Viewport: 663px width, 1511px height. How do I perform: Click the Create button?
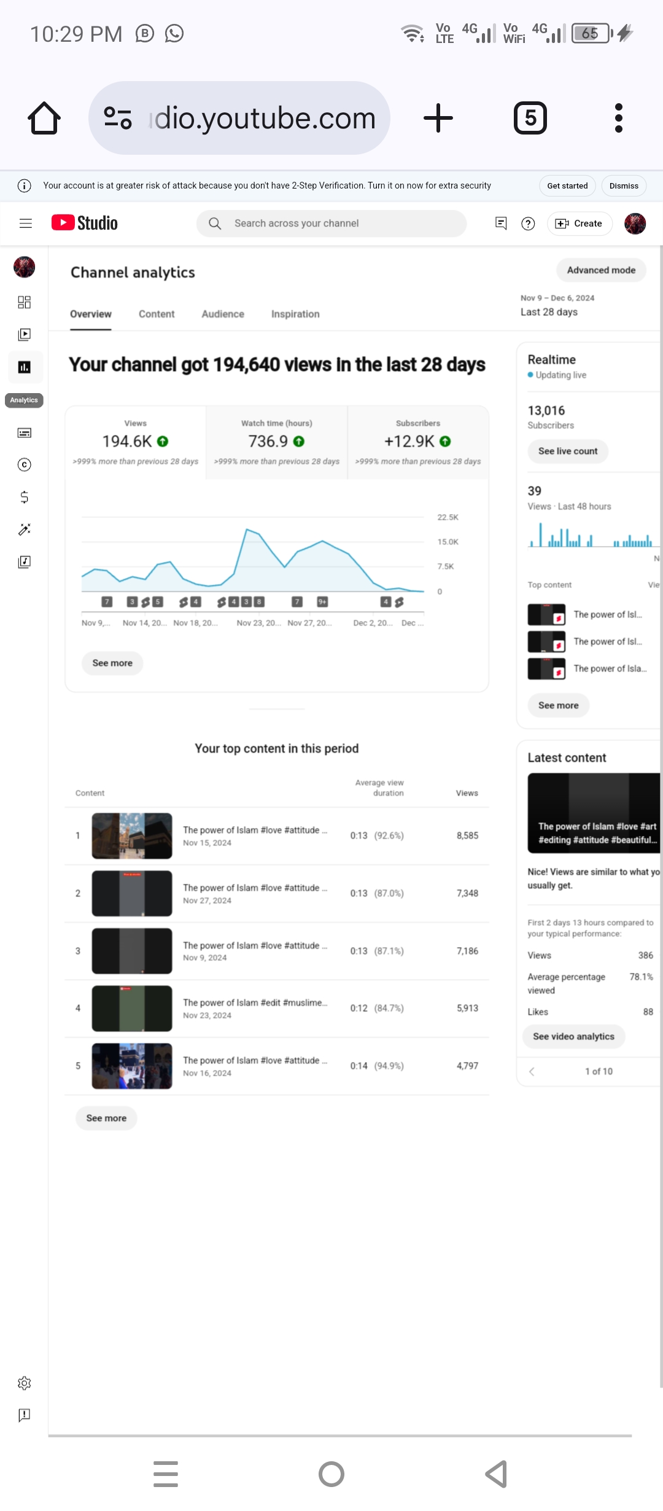[580, 224]
